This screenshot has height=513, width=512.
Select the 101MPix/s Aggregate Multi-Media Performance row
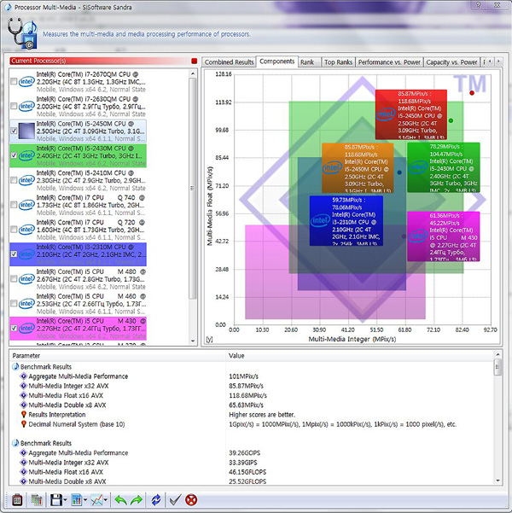[x=252, y=376]
